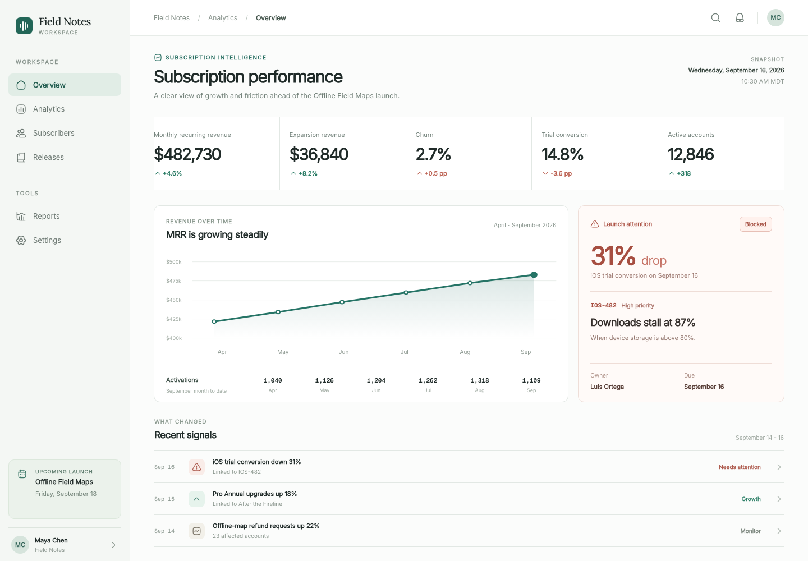Screen dimensions: 808x561
Task: Click the red alert icon for iOS trial conversion
Action: (197, 467)
